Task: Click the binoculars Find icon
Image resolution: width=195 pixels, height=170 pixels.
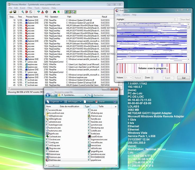Action: pyautogui.click(x=55, y=12)
